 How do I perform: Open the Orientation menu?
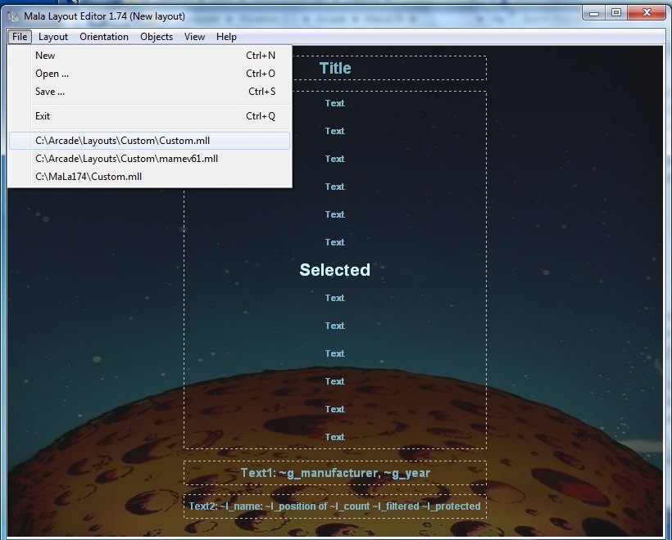click(x=104, y=37)
